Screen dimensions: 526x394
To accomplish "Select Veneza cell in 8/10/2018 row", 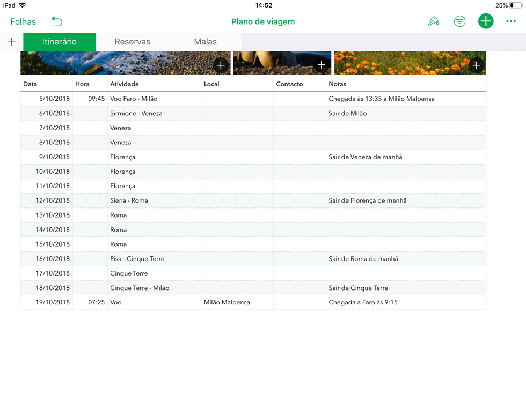I will [x=155, y=143].
